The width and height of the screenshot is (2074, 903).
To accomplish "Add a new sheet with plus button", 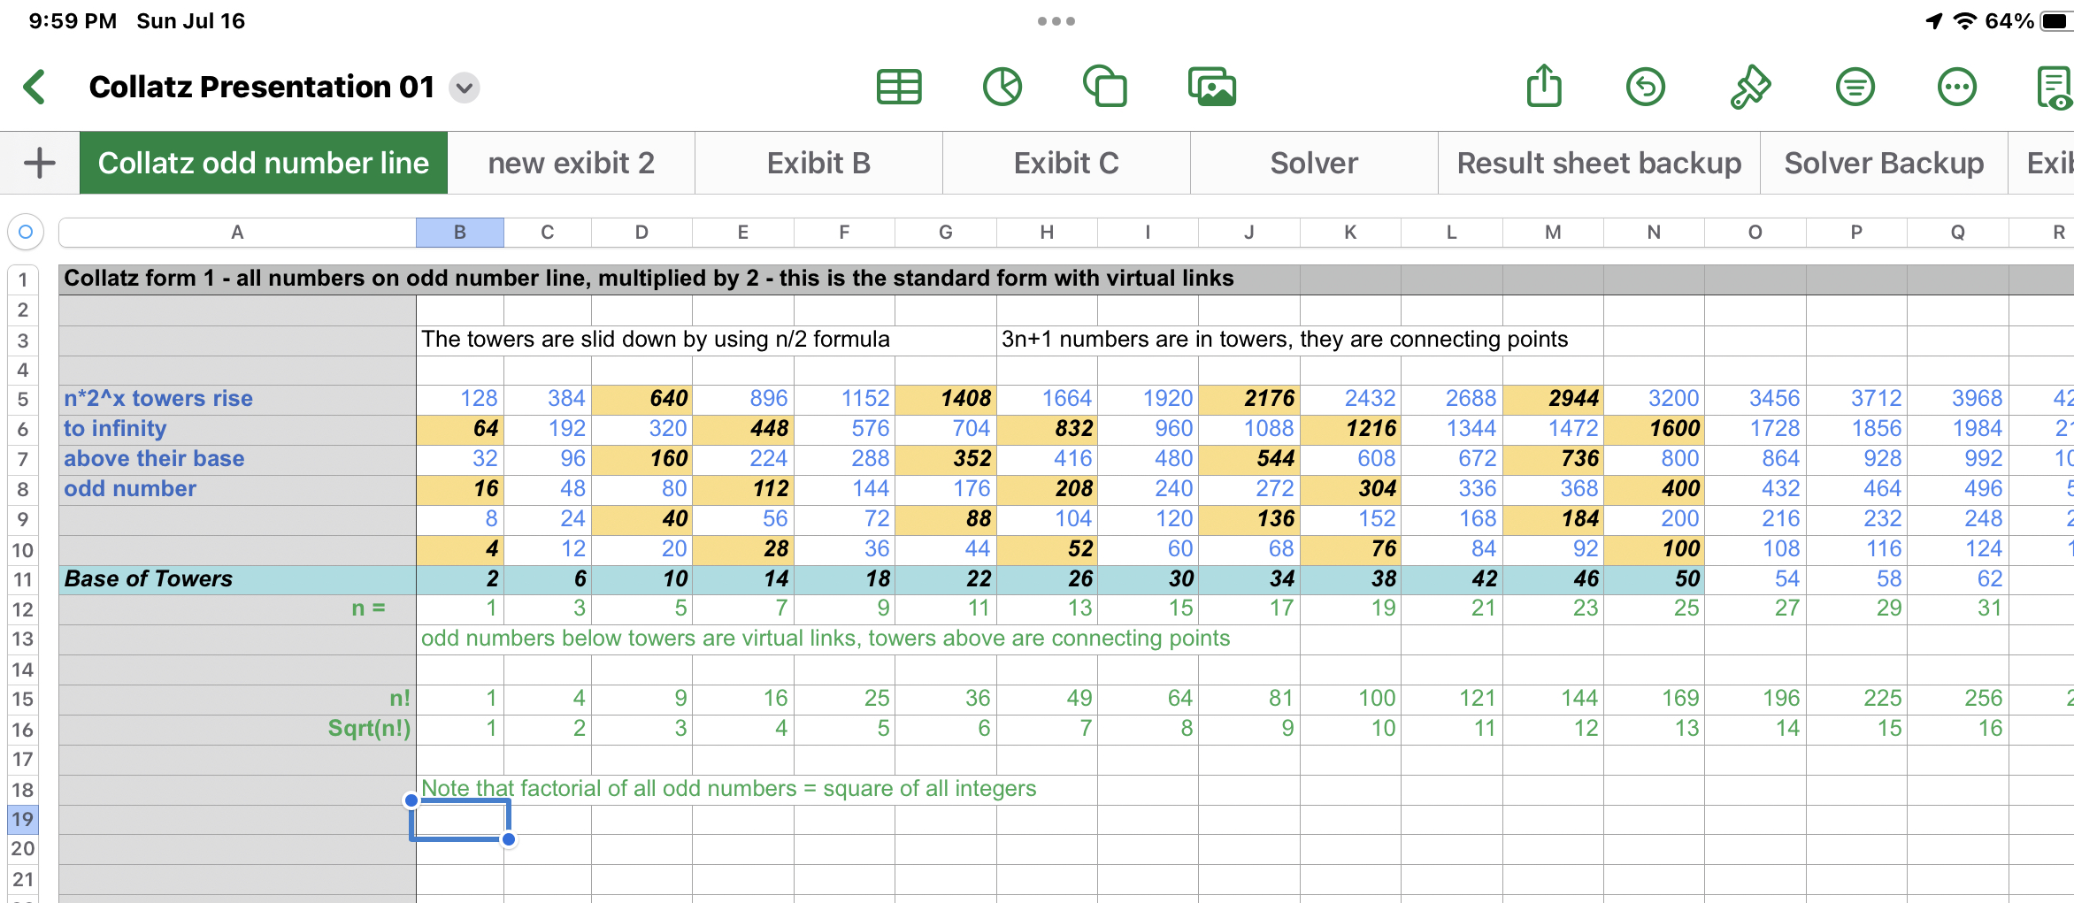I will pyautogui.click(x=39, y=163).
